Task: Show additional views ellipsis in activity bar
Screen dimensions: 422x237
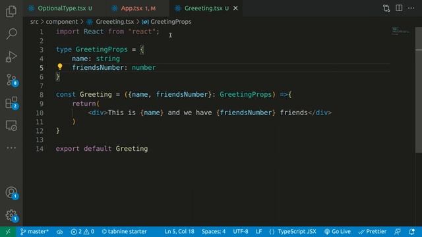Action: (11, 147)
